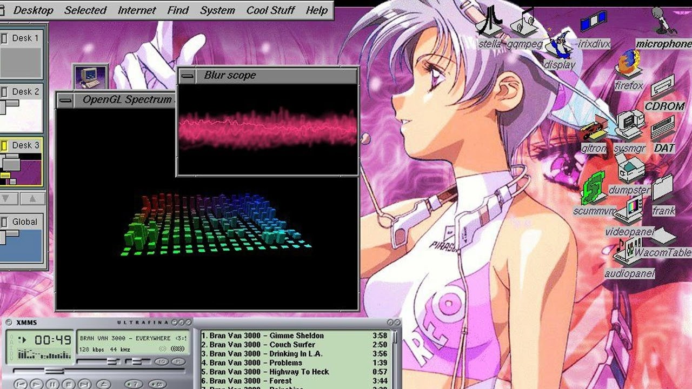Click the XMMS volume slider
The image size is (692, 389).
point(98,361)
